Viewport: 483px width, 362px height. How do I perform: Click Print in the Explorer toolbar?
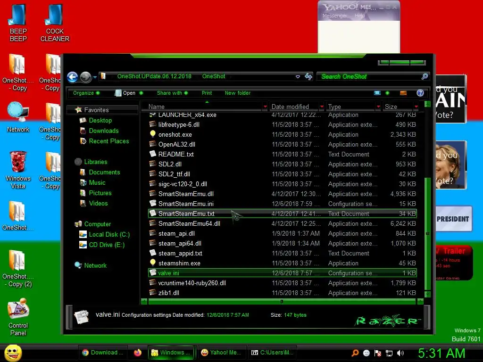(207, 93)
